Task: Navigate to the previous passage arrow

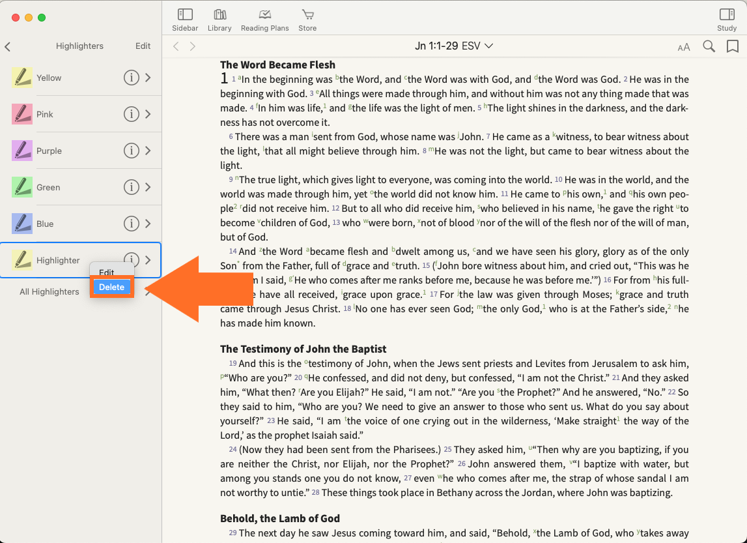Action: click(x=176, y=46)
